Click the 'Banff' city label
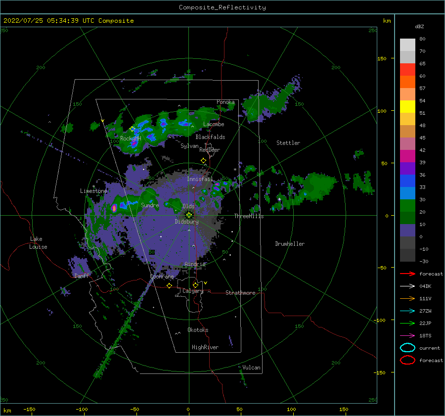 click(x=82, y=276)
